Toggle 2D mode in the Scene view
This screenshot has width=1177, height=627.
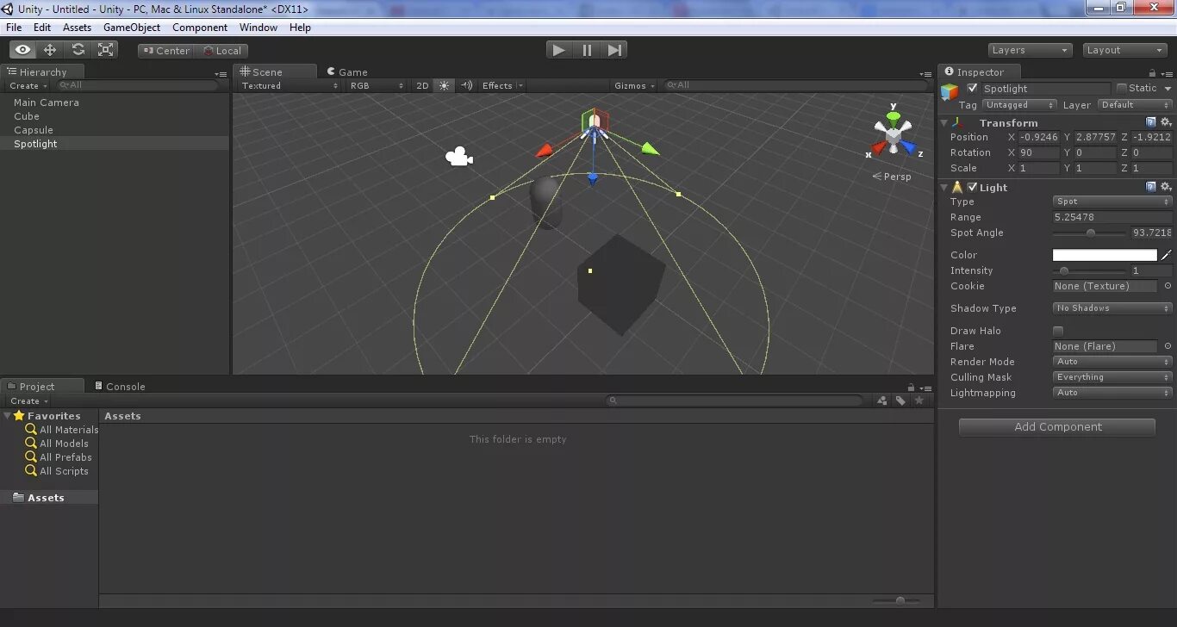[422, 85]
